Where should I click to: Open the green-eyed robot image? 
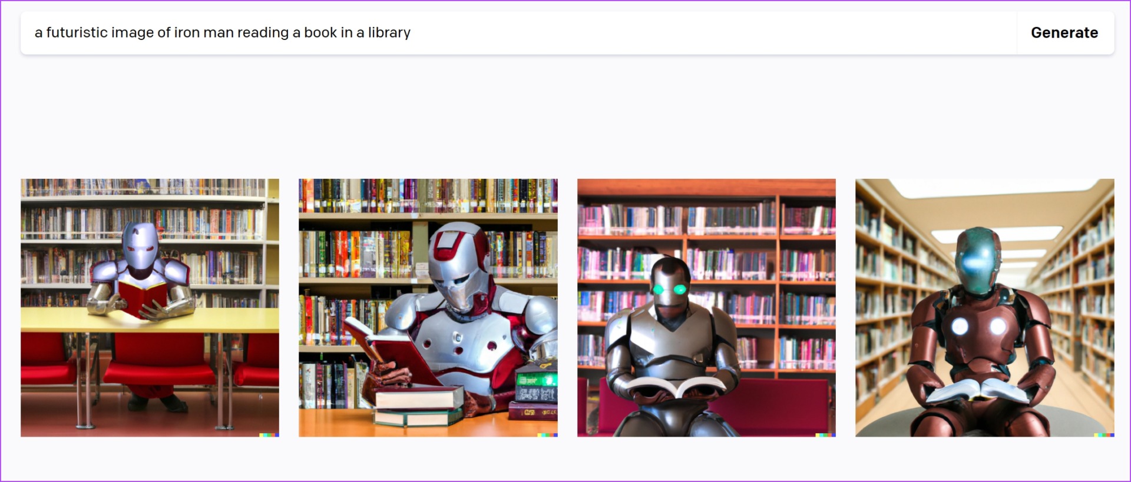706,308
